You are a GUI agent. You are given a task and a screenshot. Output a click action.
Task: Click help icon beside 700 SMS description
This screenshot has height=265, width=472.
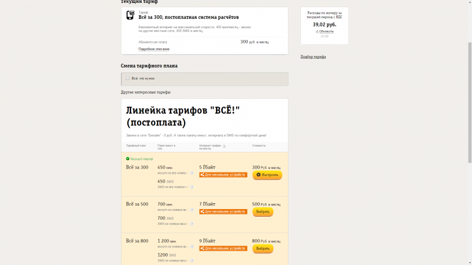[x=192, y=224]
